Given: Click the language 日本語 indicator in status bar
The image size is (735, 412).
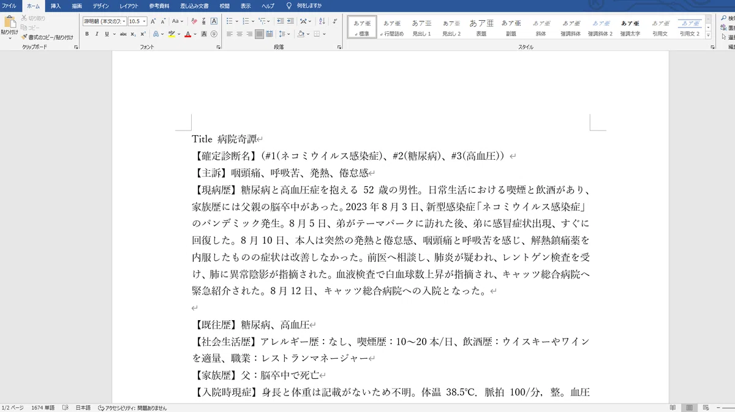Looking at the screenshot, I should click(x=82, y=408).
